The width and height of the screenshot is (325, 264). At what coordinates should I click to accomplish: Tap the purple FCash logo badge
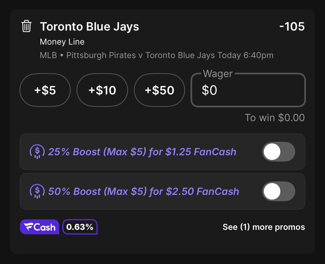[39, 227]
